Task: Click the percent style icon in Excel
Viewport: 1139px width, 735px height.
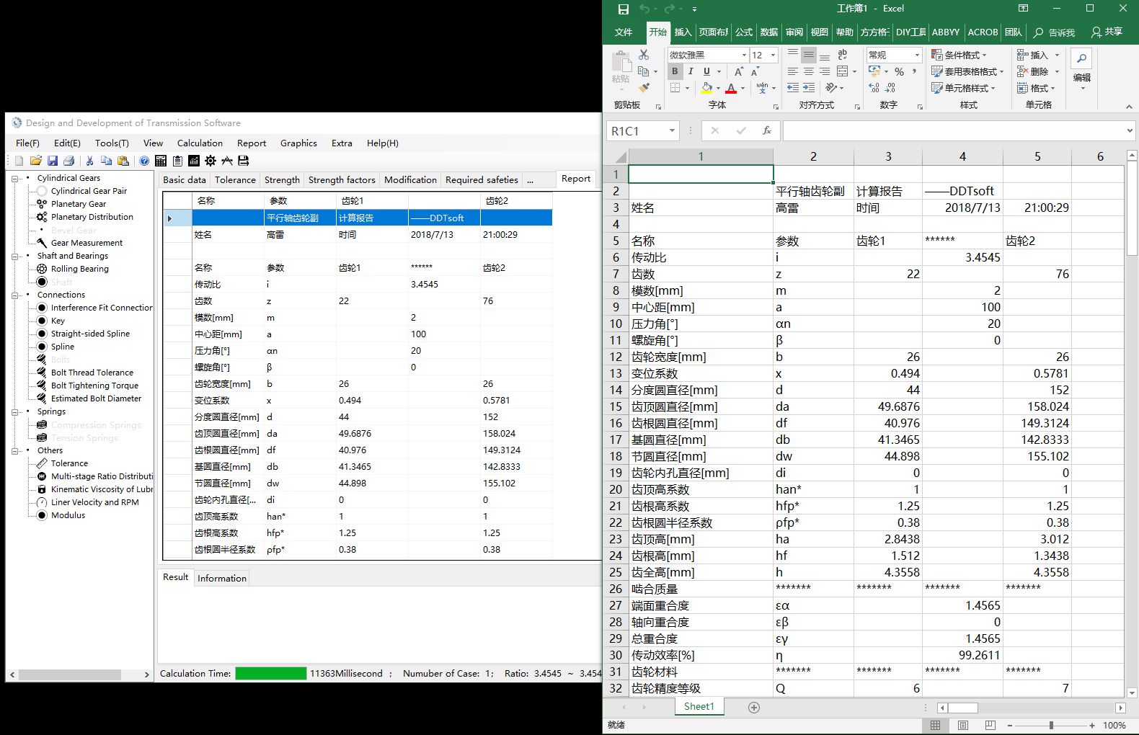Action: (x=899, y=71)
